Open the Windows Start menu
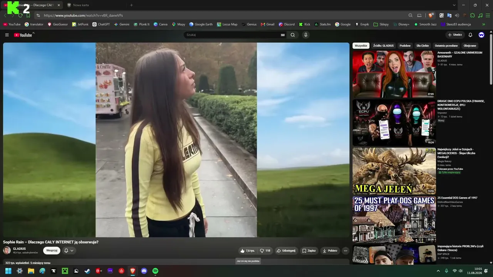This screenshot has height=277, width=493. point(8,271)
